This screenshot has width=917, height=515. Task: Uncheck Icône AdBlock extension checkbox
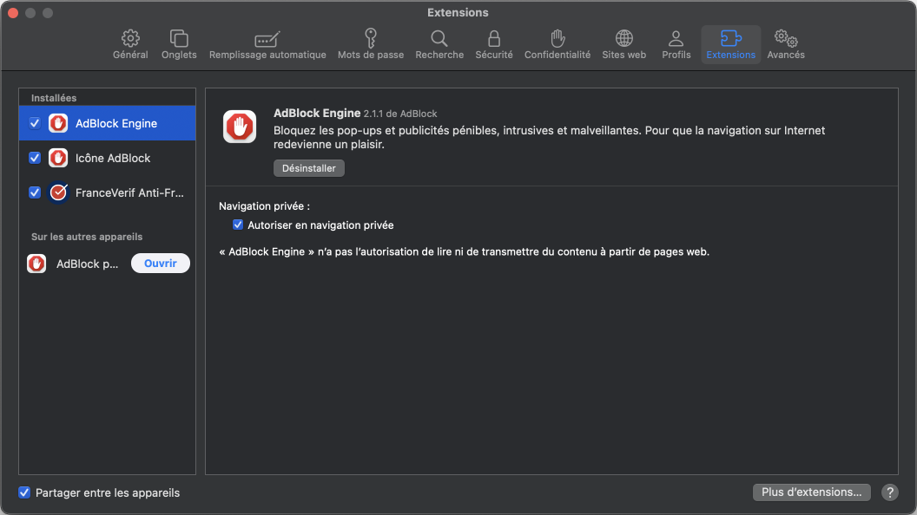click(x=35, y=158)
